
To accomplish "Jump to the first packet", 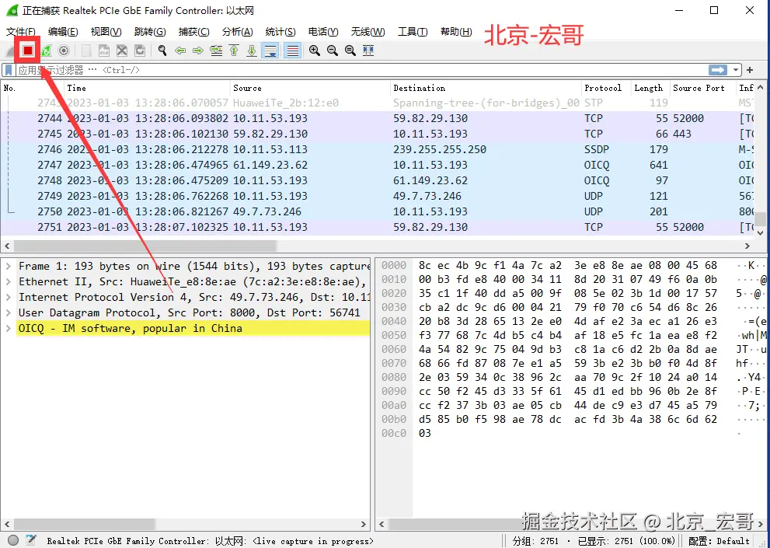I will (234, 50).
